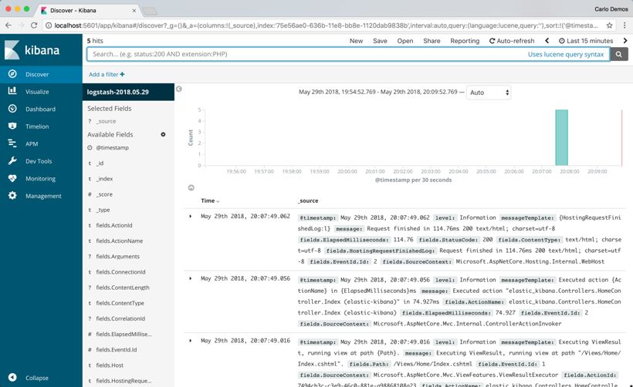633x387 pixels.
Task: Open the Management gear icon
Action: (12, 195)
